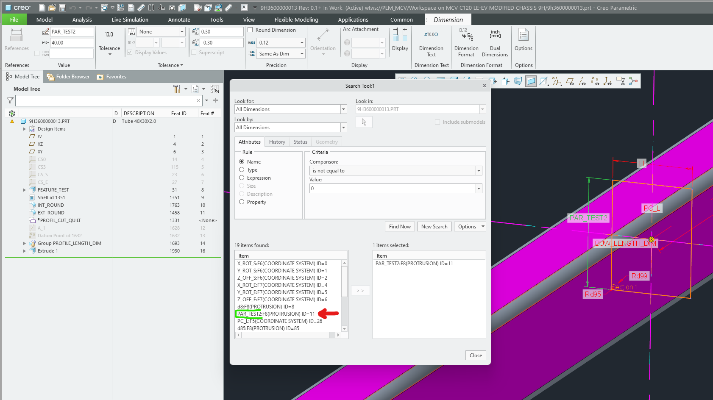Toggle plane display in the graphics toolbar
Viewport: 713px width, 400px height.
(x=570, y=81)
